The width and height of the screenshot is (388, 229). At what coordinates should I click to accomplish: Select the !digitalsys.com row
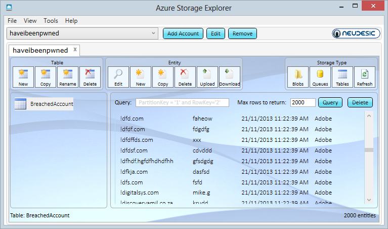[x=227, y=193]
